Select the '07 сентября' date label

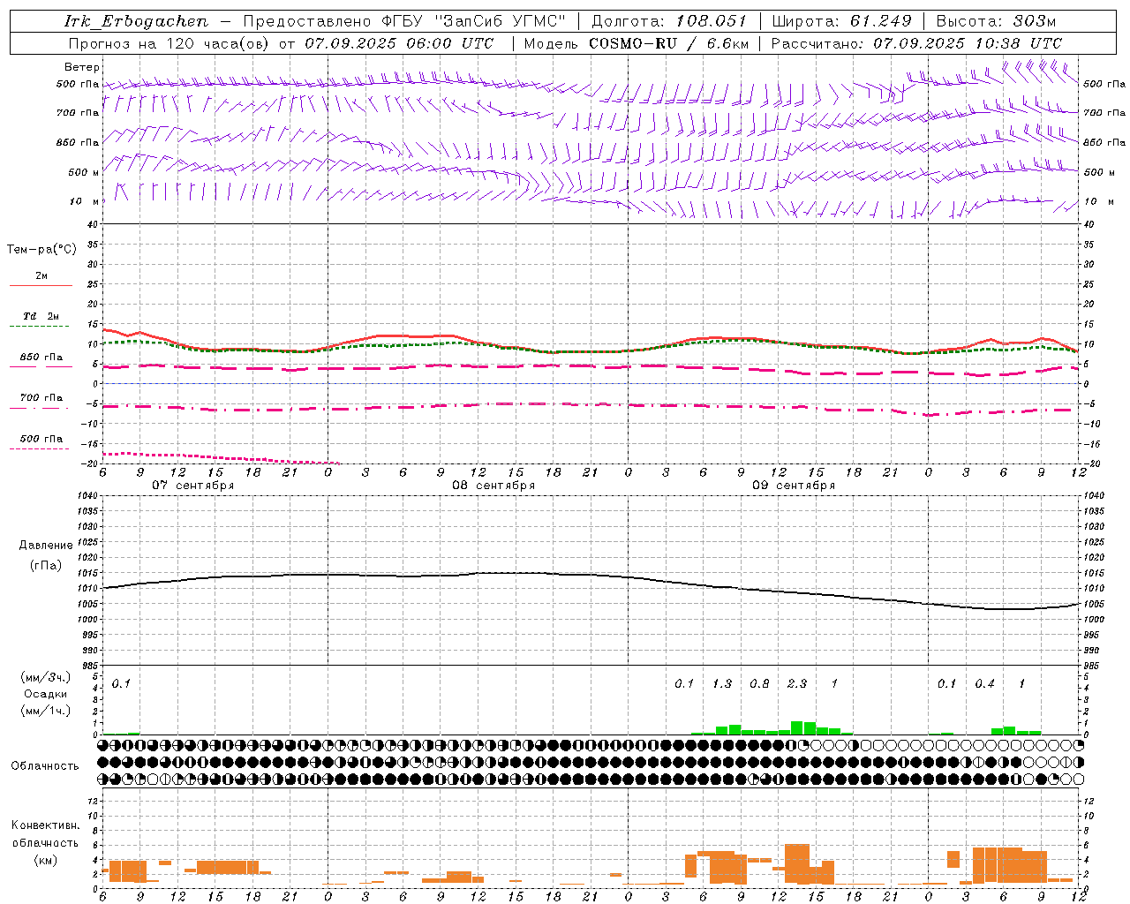192,486
